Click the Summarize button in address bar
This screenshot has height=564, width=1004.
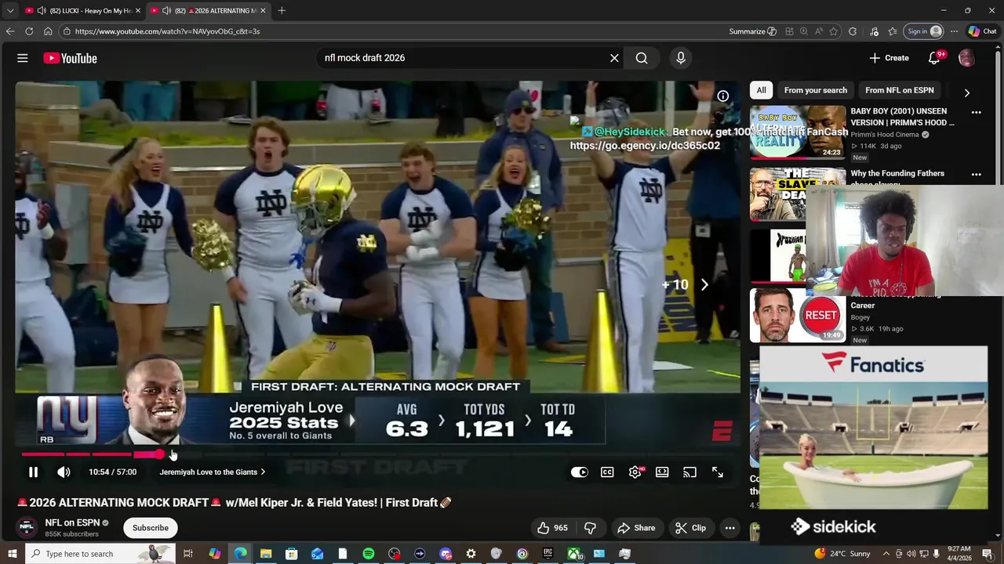752,31
